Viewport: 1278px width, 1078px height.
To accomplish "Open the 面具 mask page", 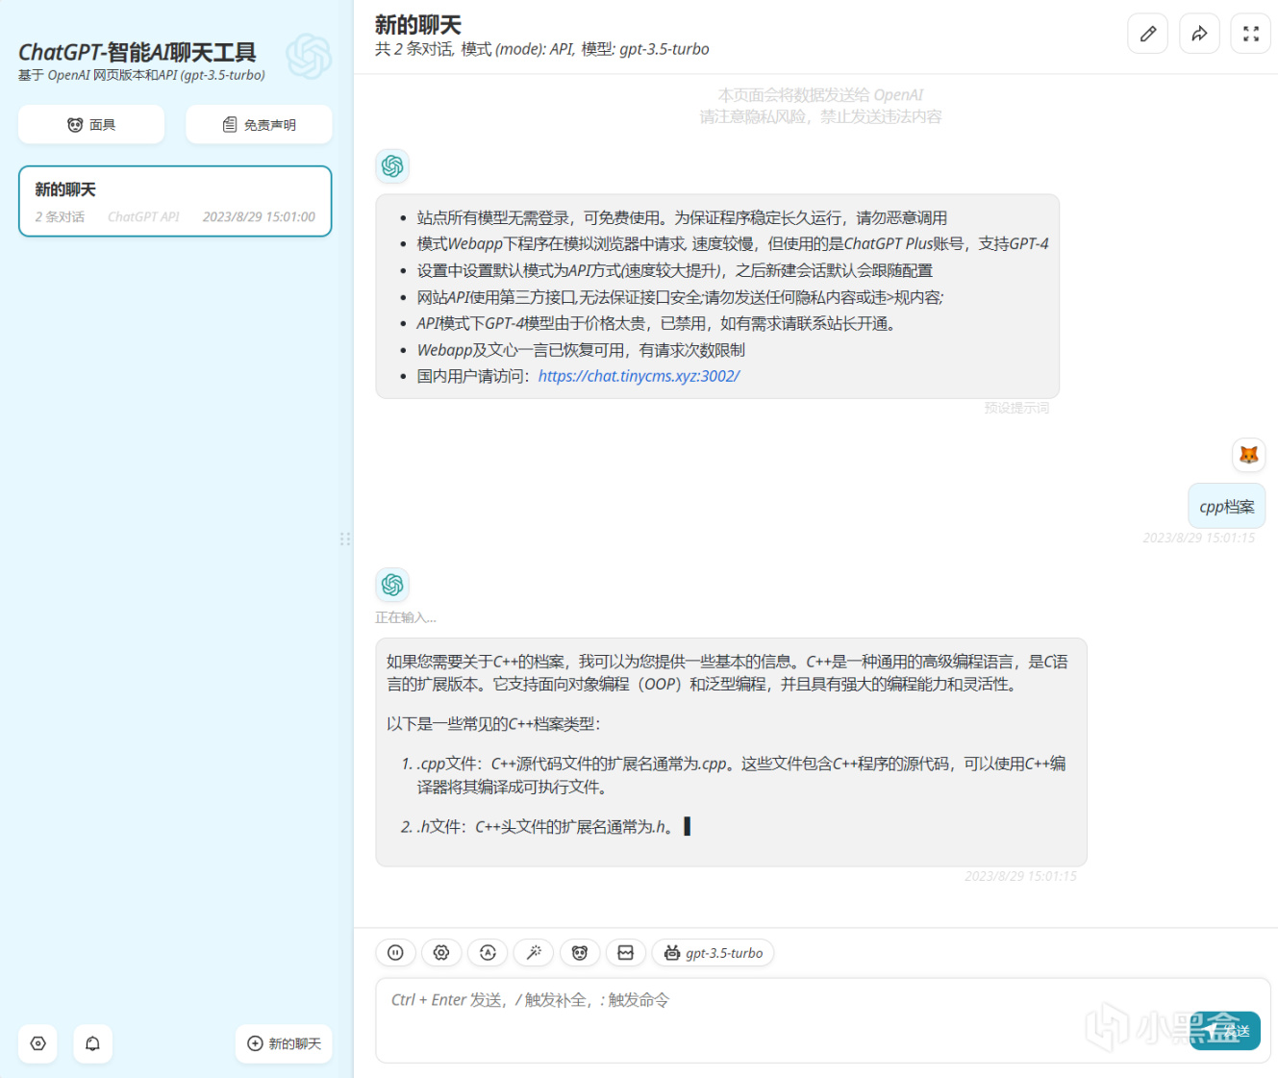I will [91, 125].
